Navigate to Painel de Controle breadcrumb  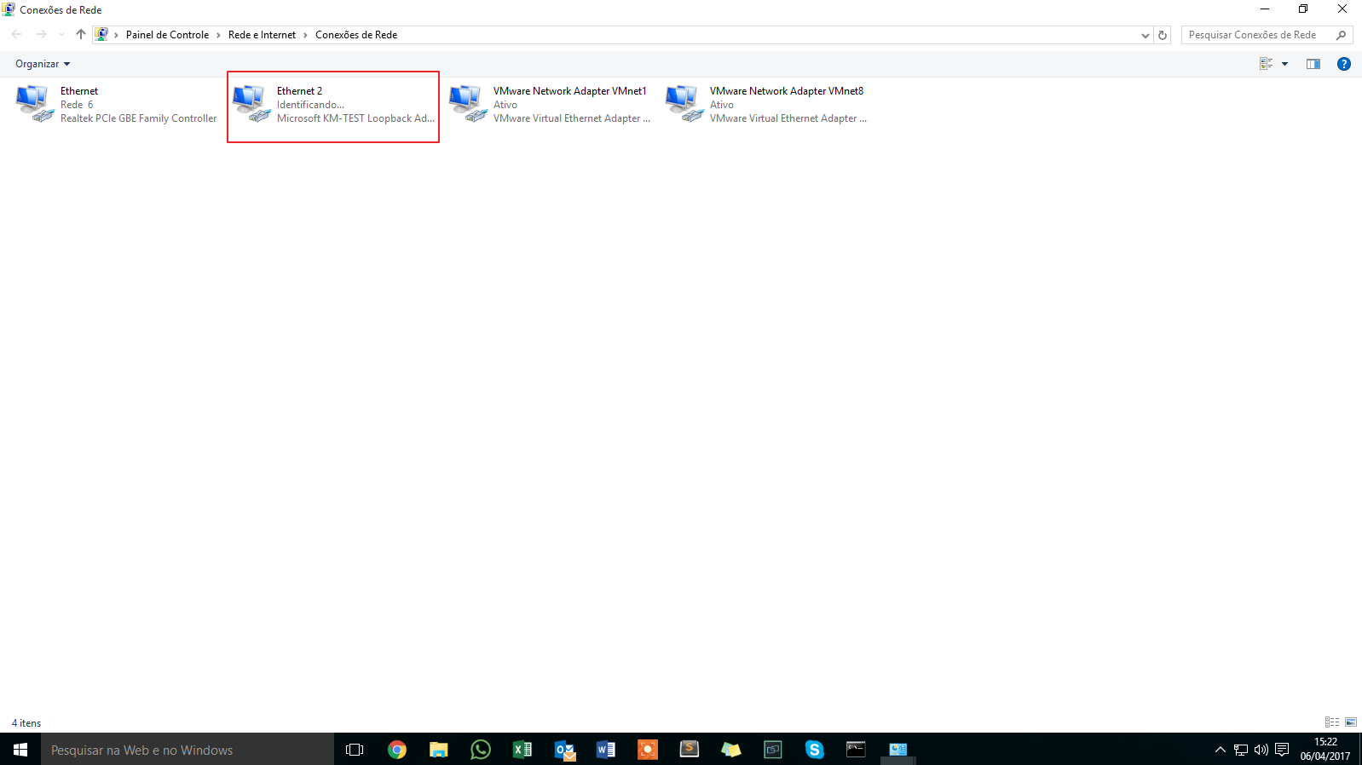tap(167, 35)
